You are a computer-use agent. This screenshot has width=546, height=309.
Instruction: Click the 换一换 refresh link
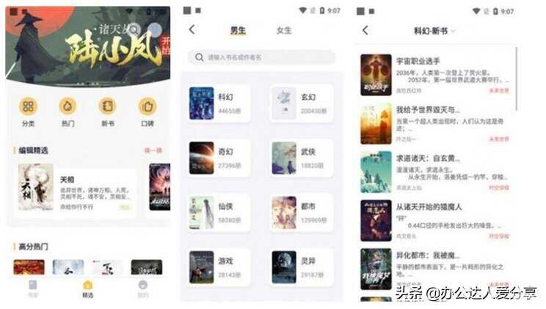(x=153, y=150)
